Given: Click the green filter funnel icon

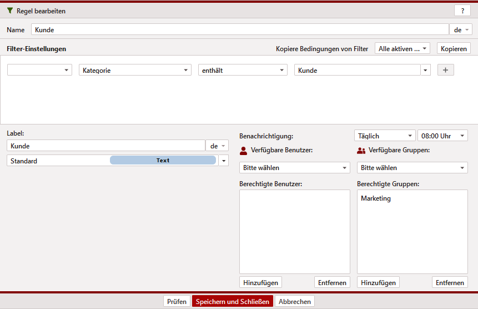Looking at the screenshot, I should coord(10,11).
